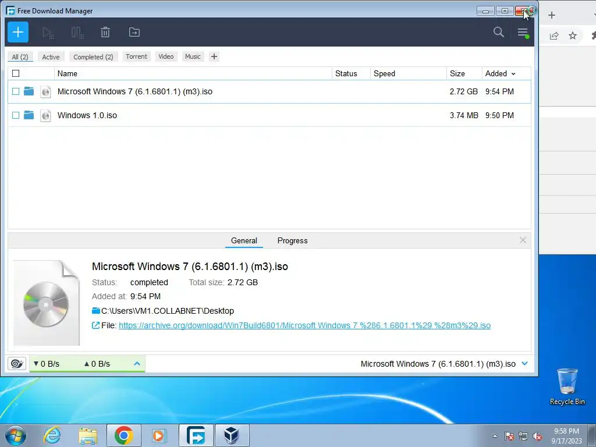Move download using folder arrow icon
596x447 pixels.
pyautogui.click(x=134, y=33)
